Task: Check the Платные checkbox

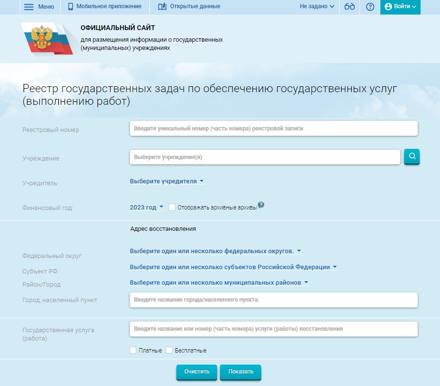Action: [133, 350]
